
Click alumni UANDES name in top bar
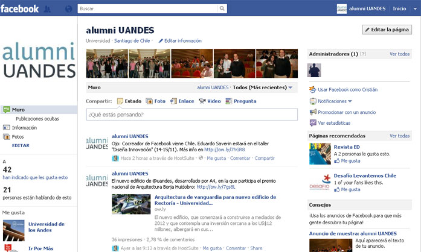367,8
